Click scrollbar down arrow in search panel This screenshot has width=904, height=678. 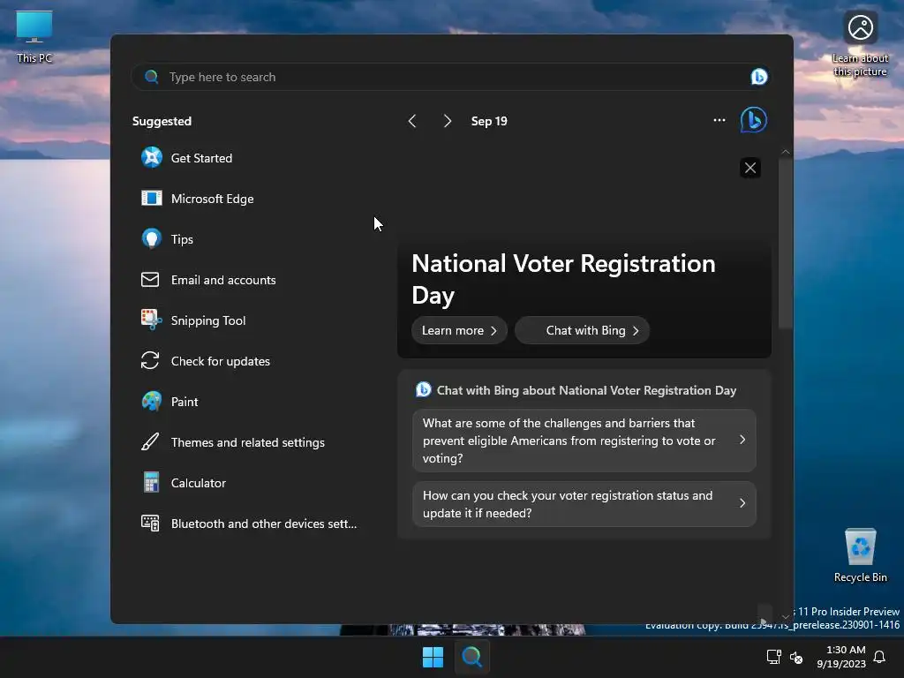click(x=785, y=617)
